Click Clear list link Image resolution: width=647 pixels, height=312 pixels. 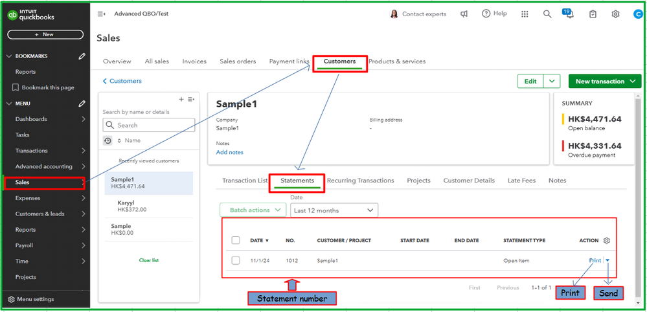click(x=149, y=260)
